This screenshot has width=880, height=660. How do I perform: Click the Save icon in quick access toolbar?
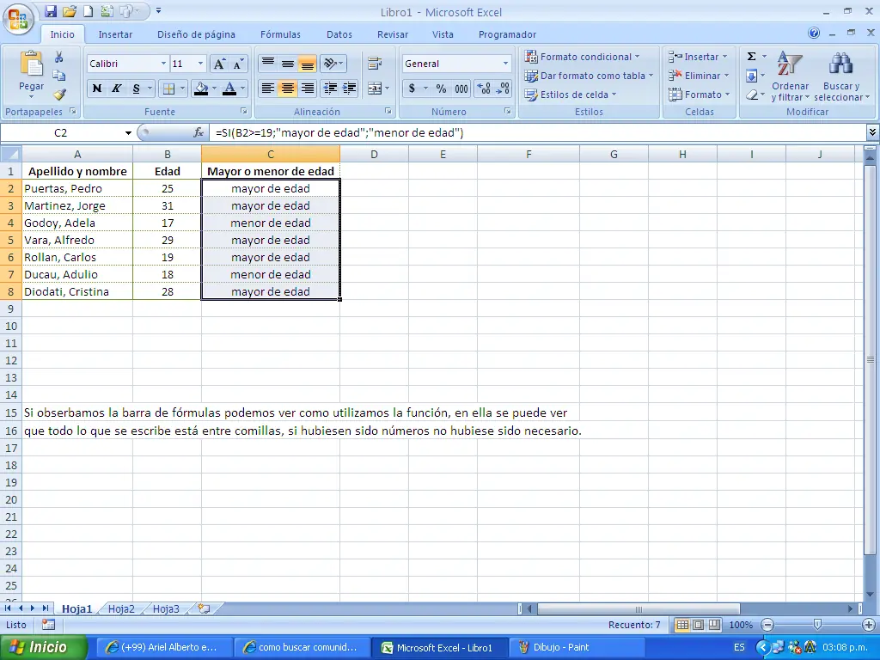[x=51, y=12]
